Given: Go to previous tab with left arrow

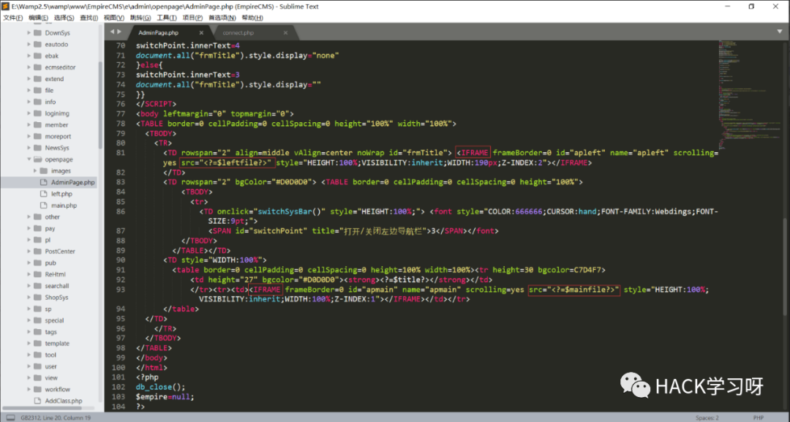Looking at the screenshot, I should coord(113,31).
